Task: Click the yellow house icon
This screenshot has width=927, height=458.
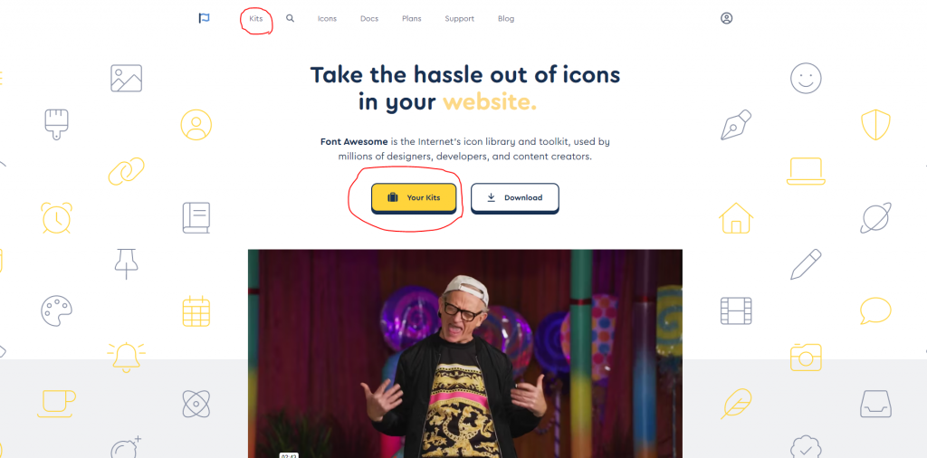Action: click(736, 217)
